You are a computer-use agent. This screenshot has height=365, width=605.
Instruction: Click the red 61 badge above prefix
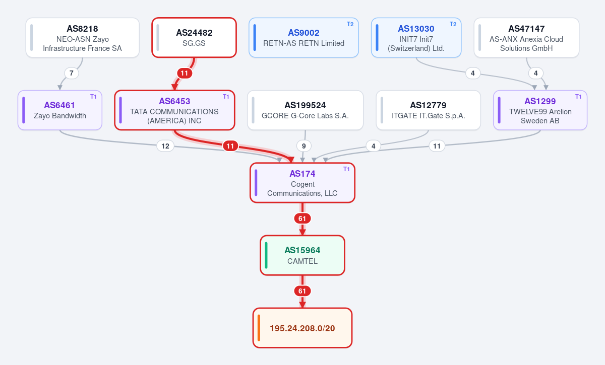(x=302, y=291)
